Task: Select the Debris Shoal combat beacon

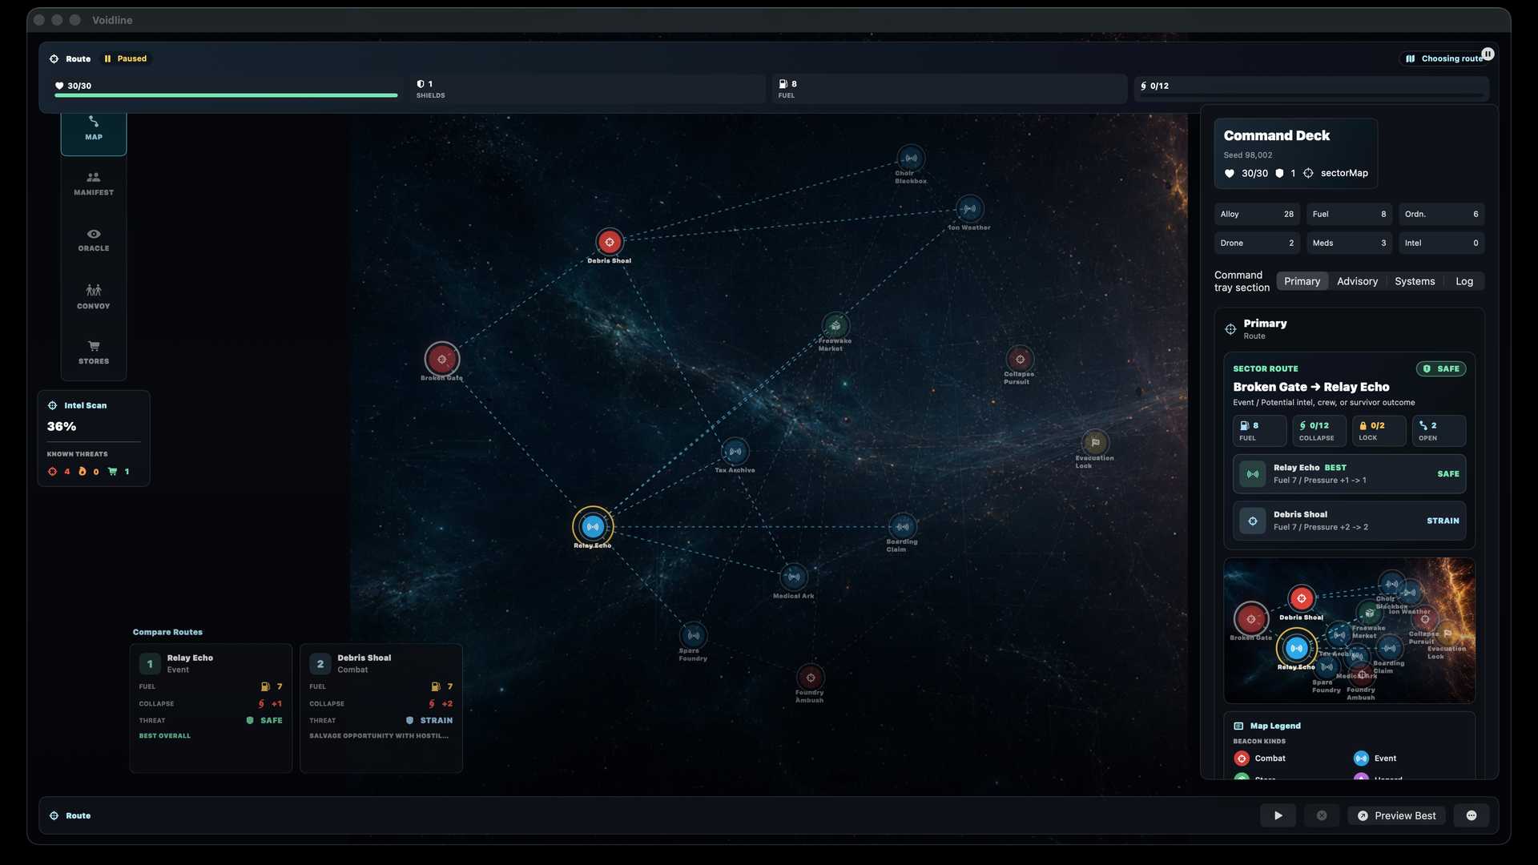Action: pos(610,241)
